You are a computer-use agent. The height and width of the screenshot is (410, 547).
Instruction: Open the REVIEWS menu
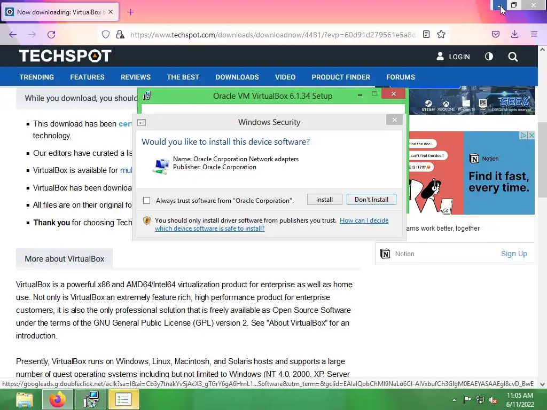[136, 77]
